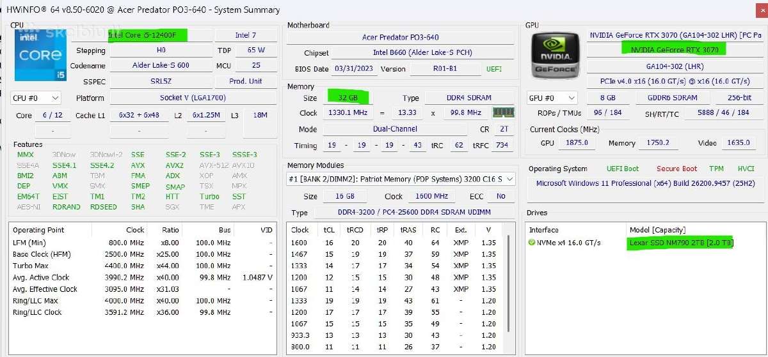Click the Intel B660 chipset field
The height and width of the screenshot is (357, 768).
(422, 53)
